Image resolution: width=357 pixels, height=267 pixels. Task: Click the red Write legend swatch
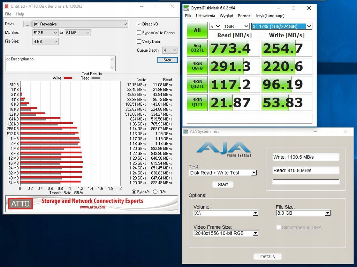click(68, 78)
